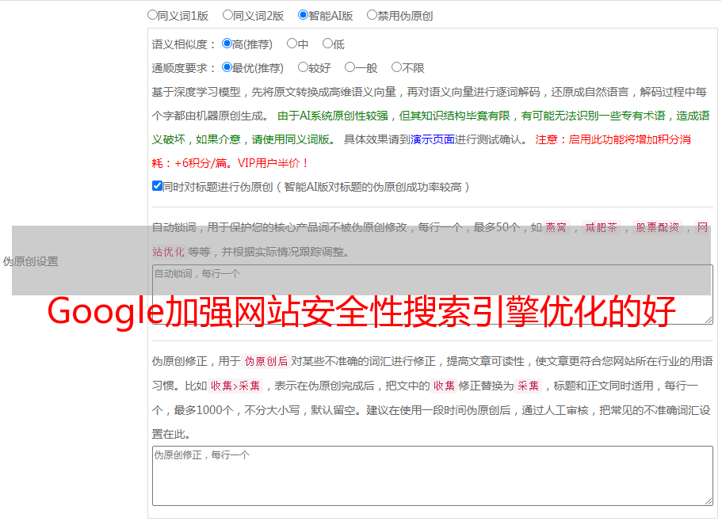722x521 pixels.
Task: Choose the 智能AI版 radio option
Action: pos(303,15)
